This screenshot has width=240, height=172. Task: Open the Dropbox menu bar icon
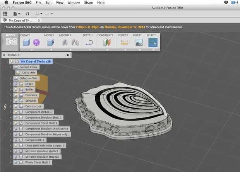coord(226,2)
